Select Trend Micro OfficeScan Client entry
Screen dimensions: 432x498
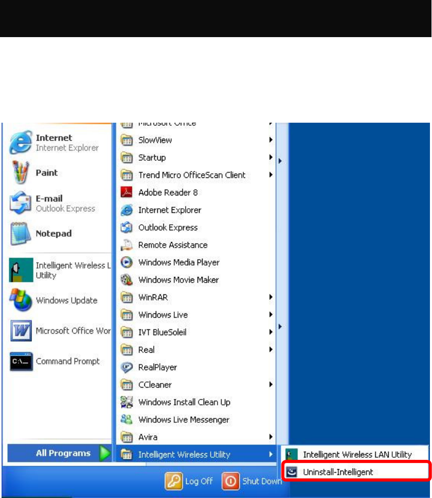click(x=196, y=175)
